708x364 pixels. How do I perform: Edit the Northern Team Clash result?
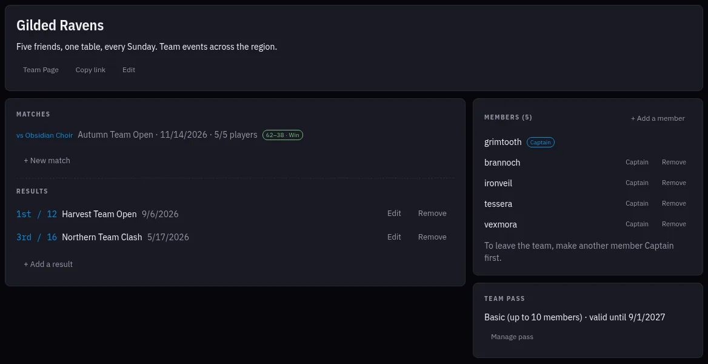[394, 237]
